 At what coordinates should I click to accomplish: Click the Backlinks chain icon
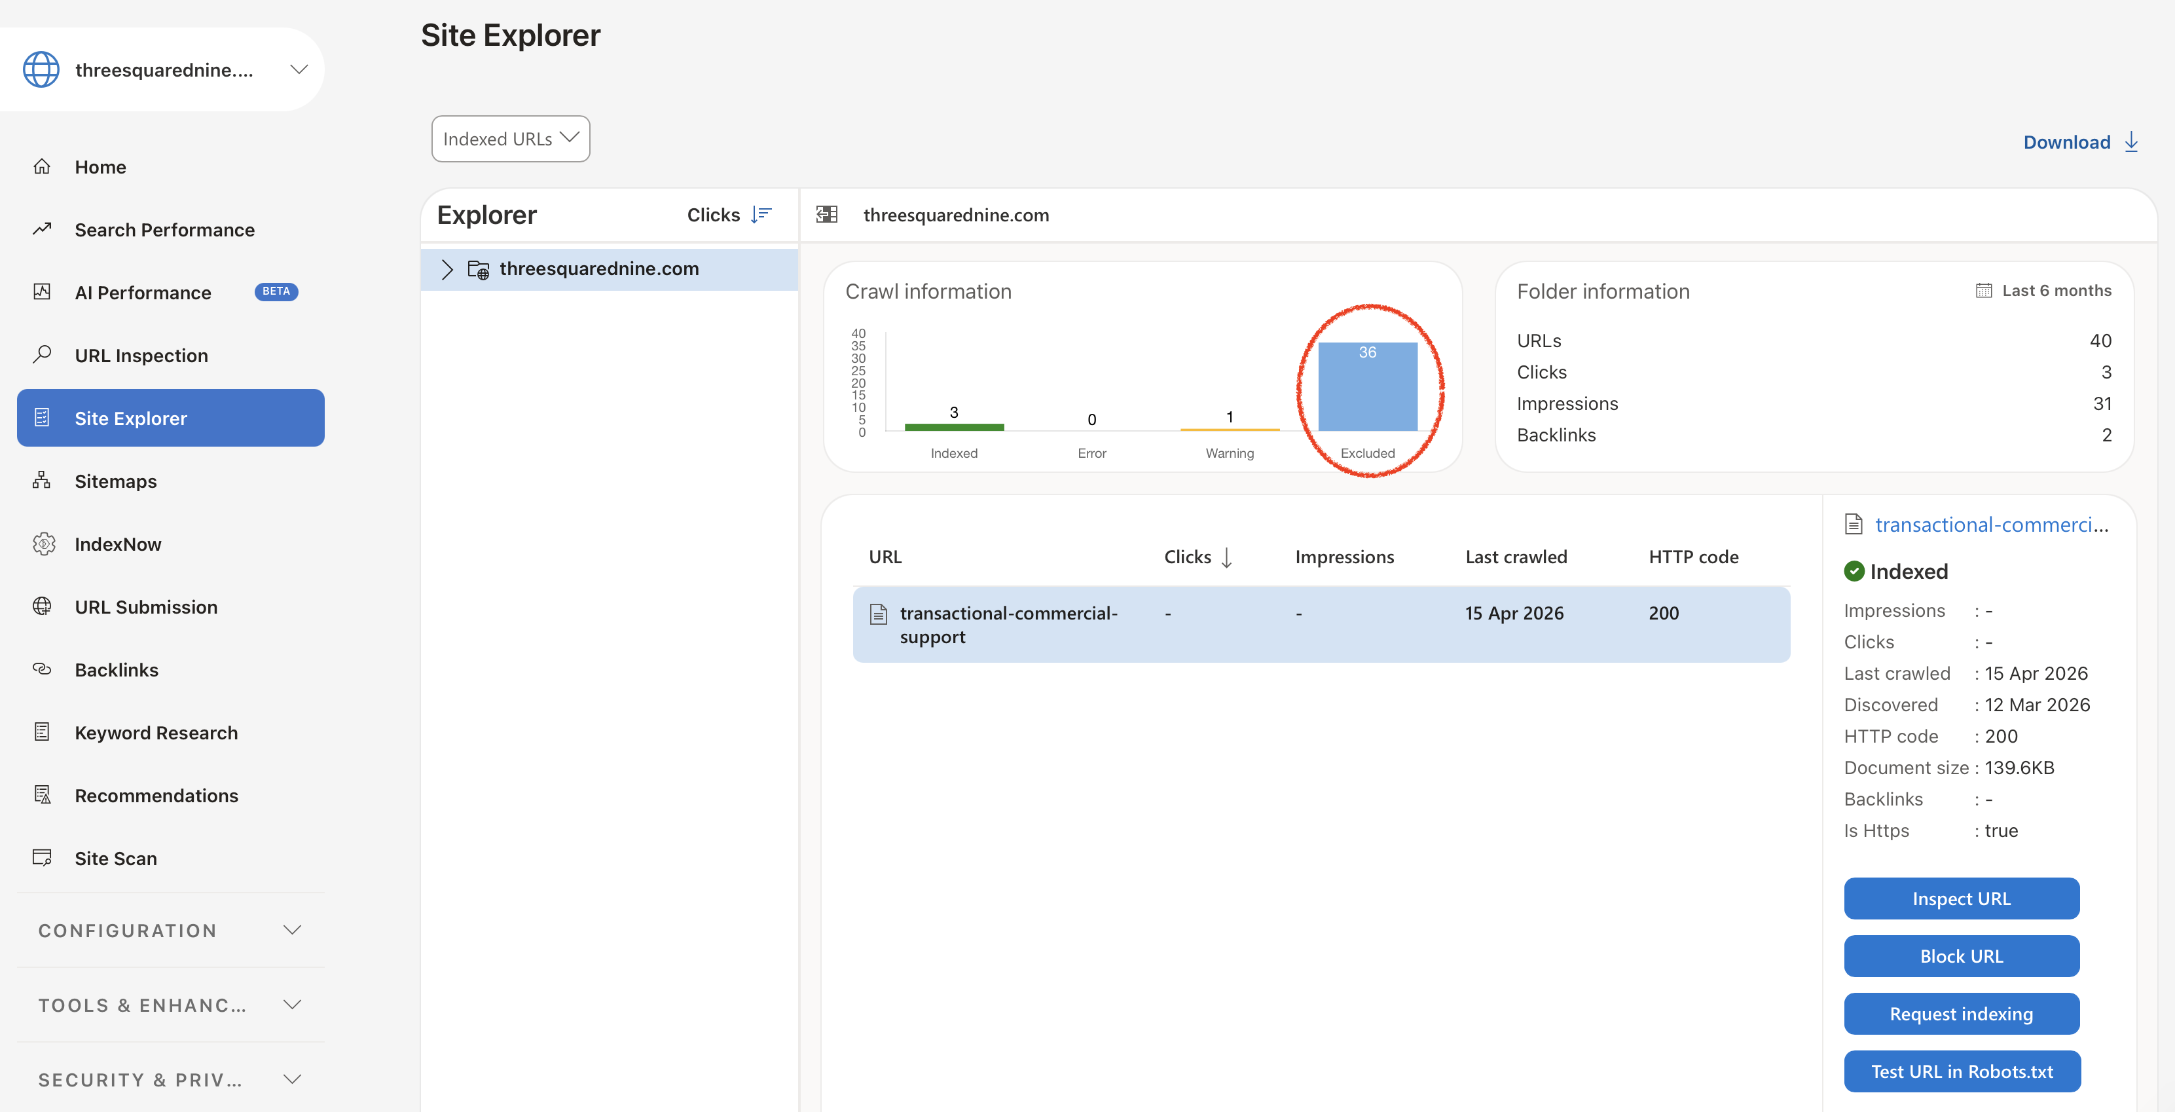[42, 669]
